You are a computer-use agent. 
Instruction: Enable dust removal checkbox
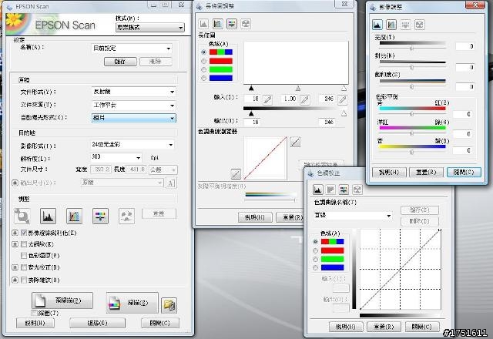[x=24, y=280]
